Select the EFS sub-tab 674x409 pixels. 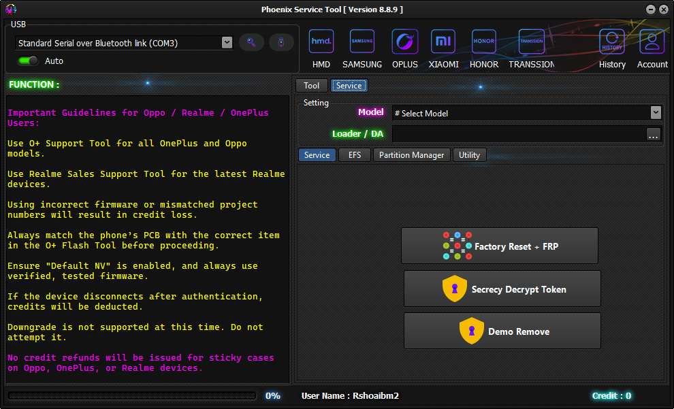tap(355, 155)
